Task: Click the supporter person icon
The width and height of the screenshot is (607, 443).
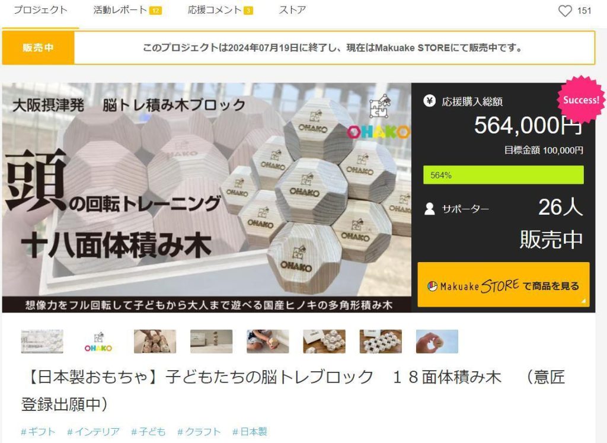Action: pyautogui.click(x=429, y=209)
